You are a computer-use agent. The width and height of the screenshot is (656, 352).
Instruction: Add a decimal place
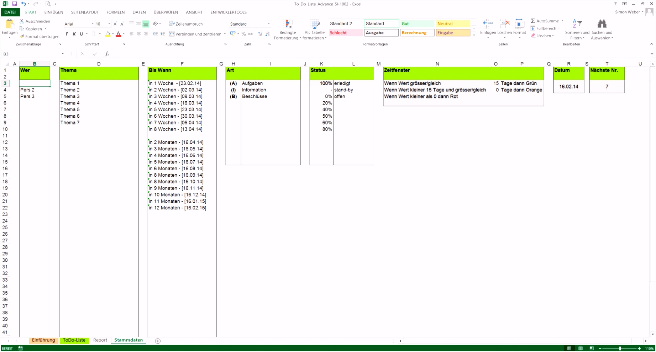click(x=260, y=34)
